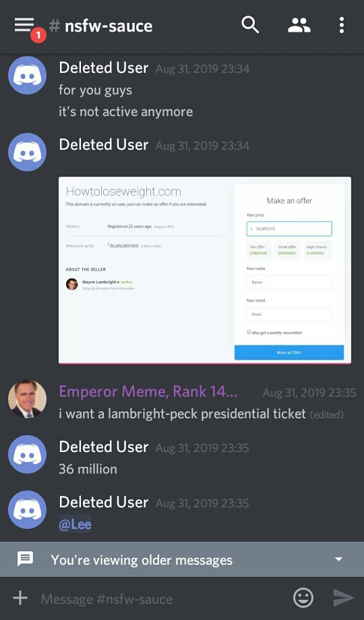Viewport: 364px width, 620px height.
Task: Show the member list icon
Action: (299, 26)
